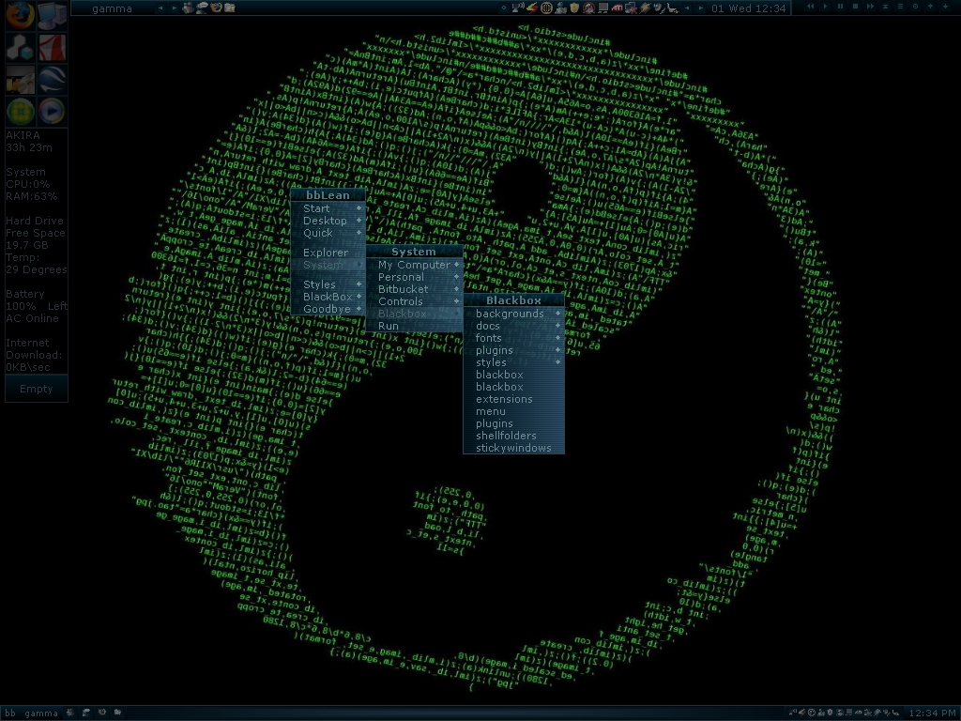Screen dimensions: 961x721
Task: Click the bbLean menu title bar
Action: [x=328, y=195]
